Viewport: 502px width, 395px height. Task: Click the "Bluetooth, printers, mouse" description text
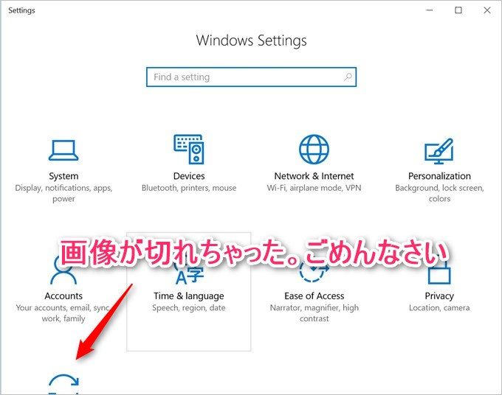point(189,188)
